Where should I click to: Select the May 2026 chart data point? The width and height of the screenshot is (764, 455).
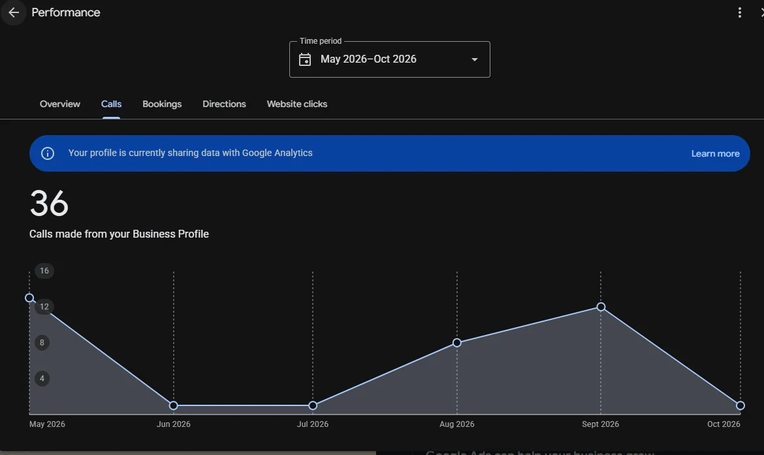30,298
